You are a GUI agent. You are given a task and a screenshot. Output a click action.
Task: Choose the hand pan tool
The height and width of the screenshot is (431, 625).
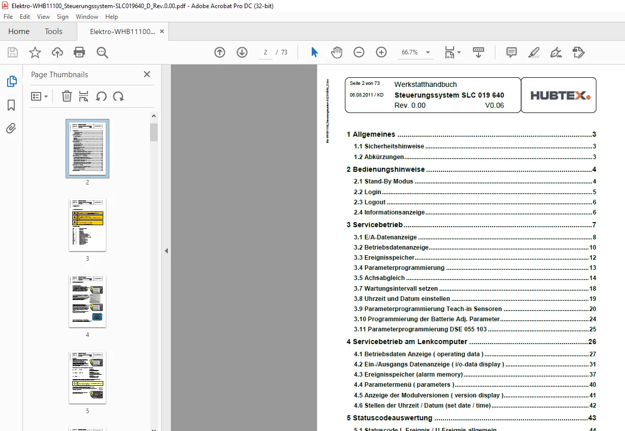tap(337, 52)
